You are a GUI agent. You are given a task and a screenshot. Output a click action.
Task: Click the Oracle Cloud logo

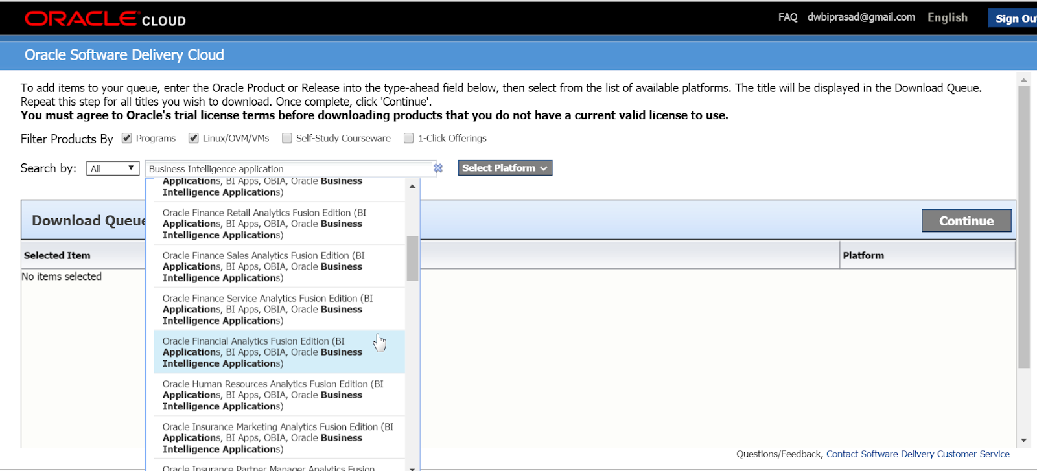tap(105, 19)
